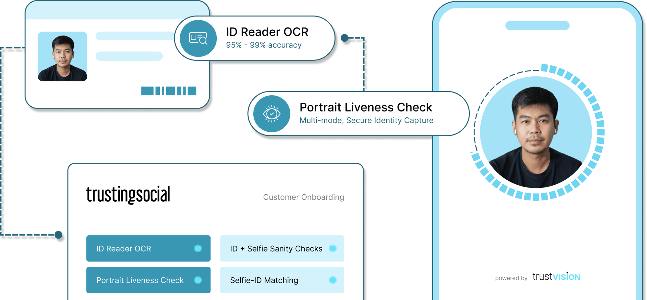The image size is (647, 300).
Task: Toggle the Selfie-ID Matching switch
Action: pyautogui.click(x=333, y=280)
